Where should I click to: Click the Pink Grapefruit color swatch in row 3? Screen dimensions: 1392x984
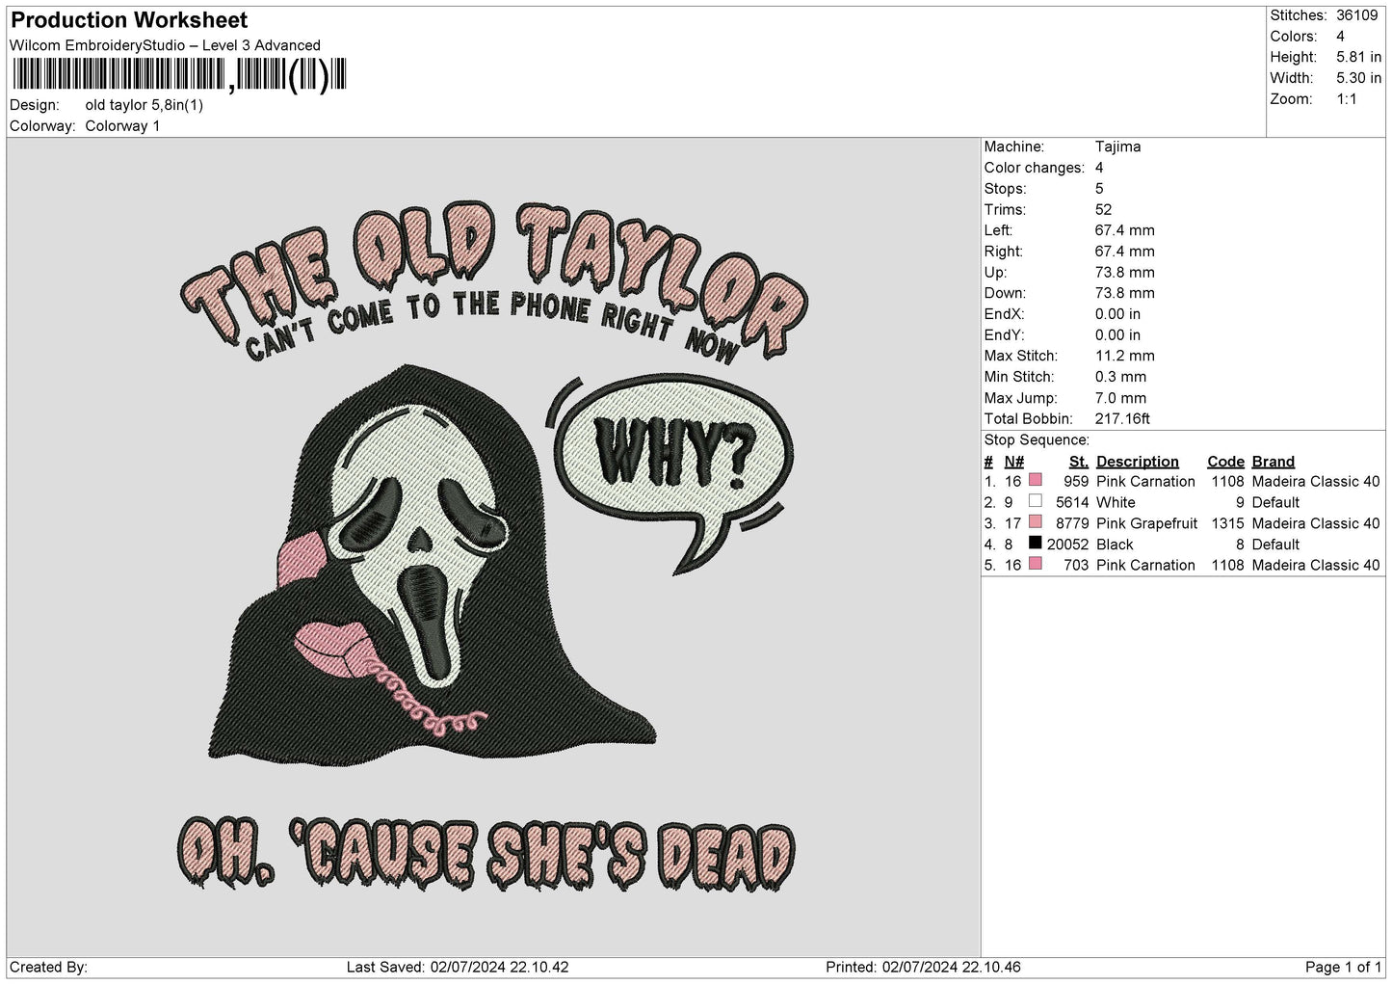(x=1036, y=522)
